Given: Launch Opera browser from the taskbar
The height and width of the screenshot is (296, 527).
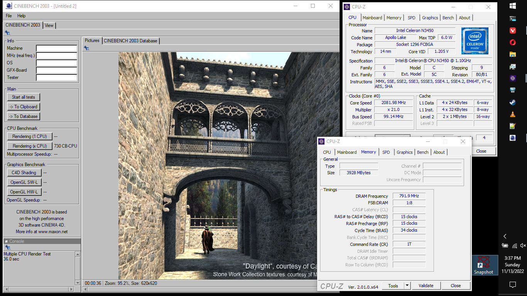Looking at the screenshot, I should (x=513, y=42).
